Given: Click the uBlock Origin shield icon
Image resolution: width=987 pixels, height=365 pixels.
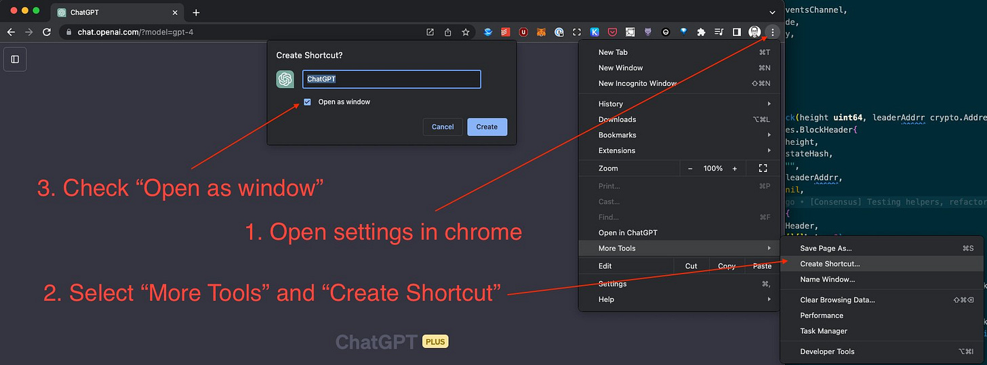Looking at the screenshot, I should 523,32.
